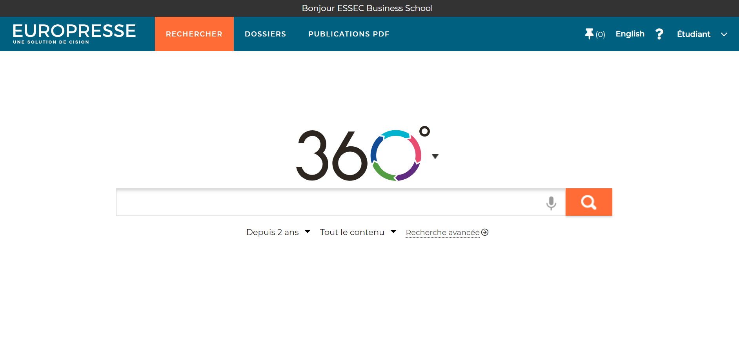The width and height of the screenshot is (739, 348).
Task: Click the Étudiant user label
Action: (693, 34)
